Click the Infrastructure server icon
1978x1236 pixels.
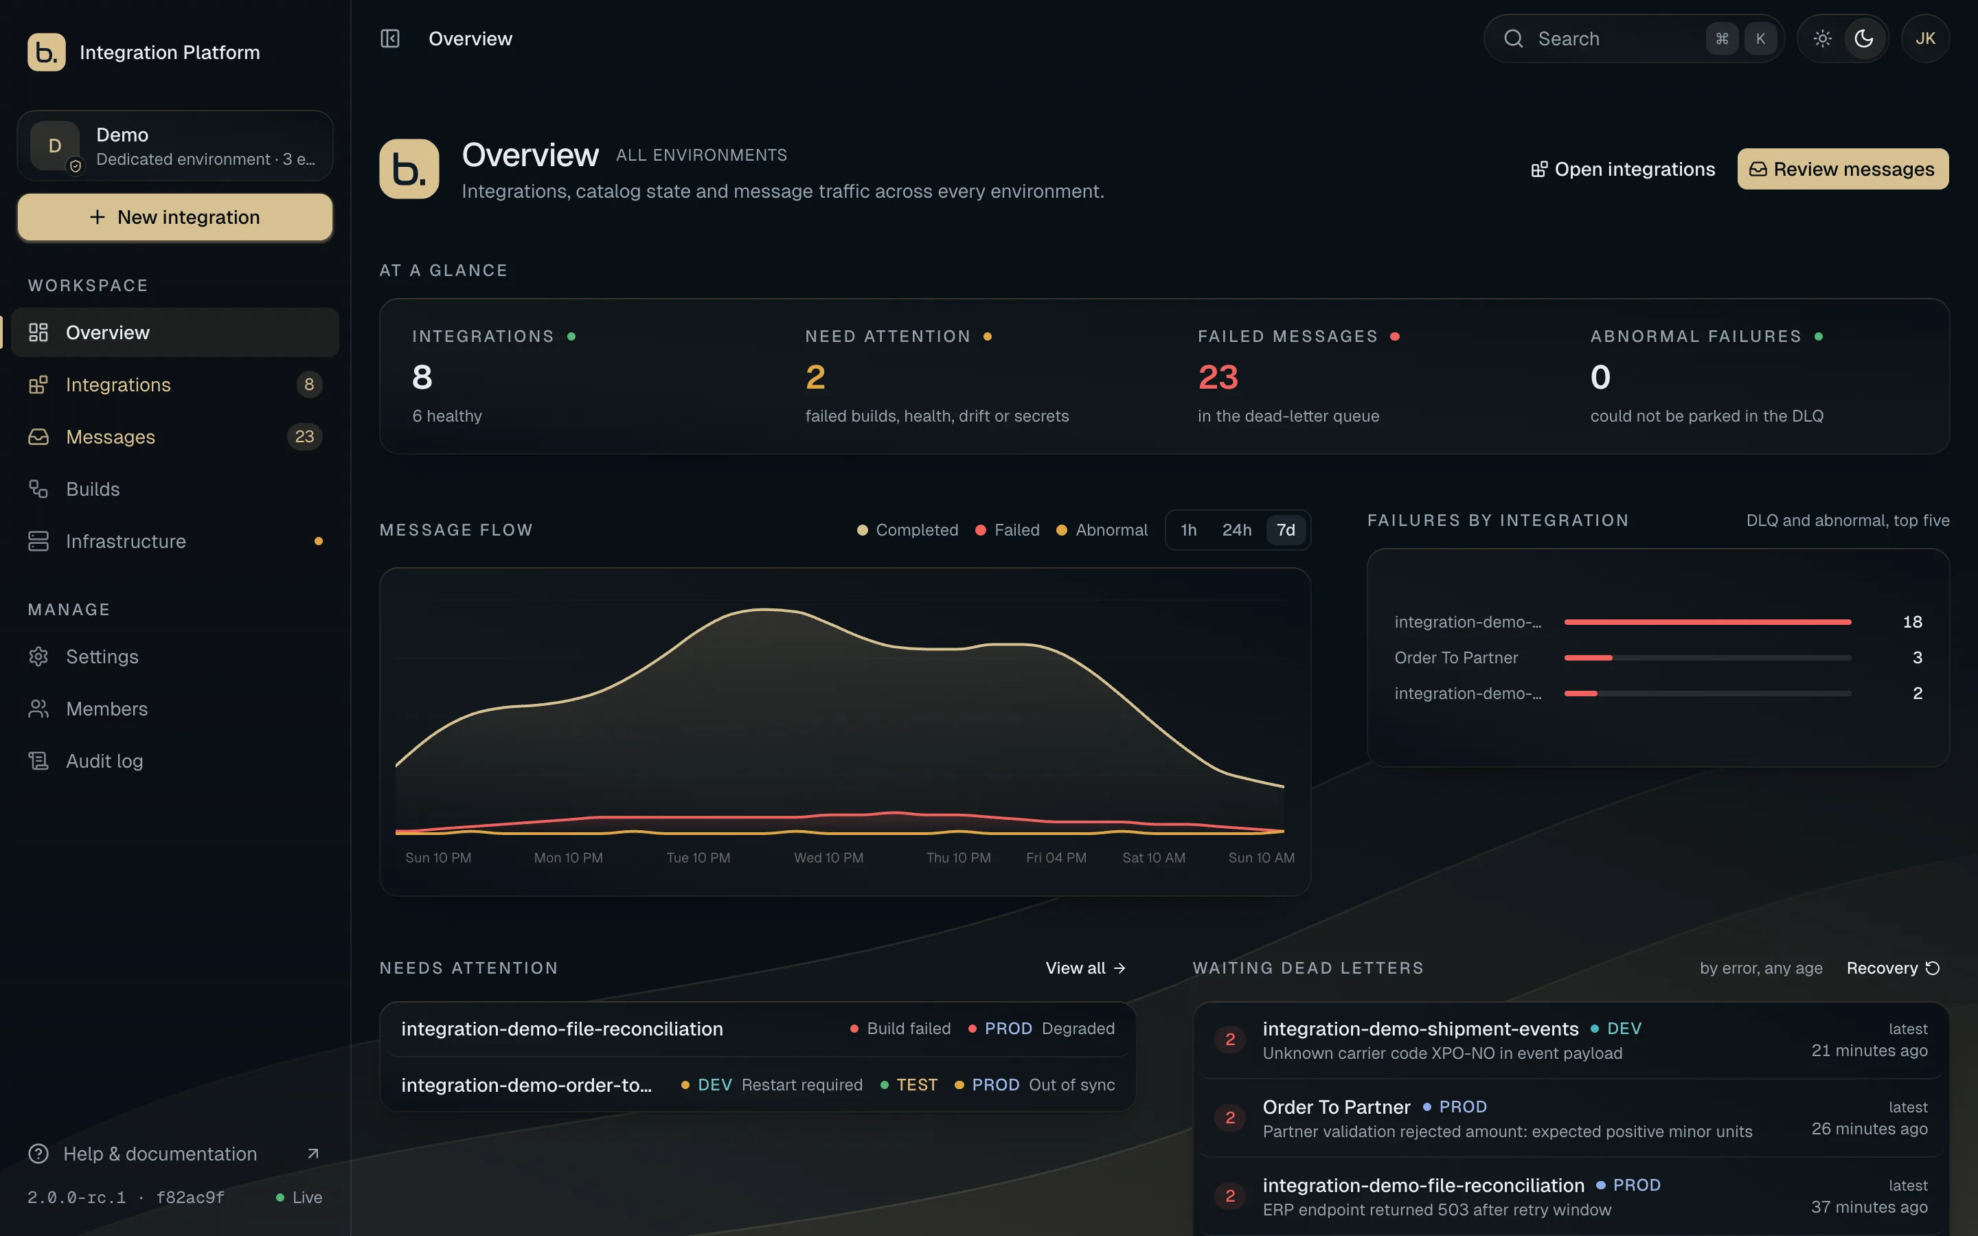tap(38, 541)
